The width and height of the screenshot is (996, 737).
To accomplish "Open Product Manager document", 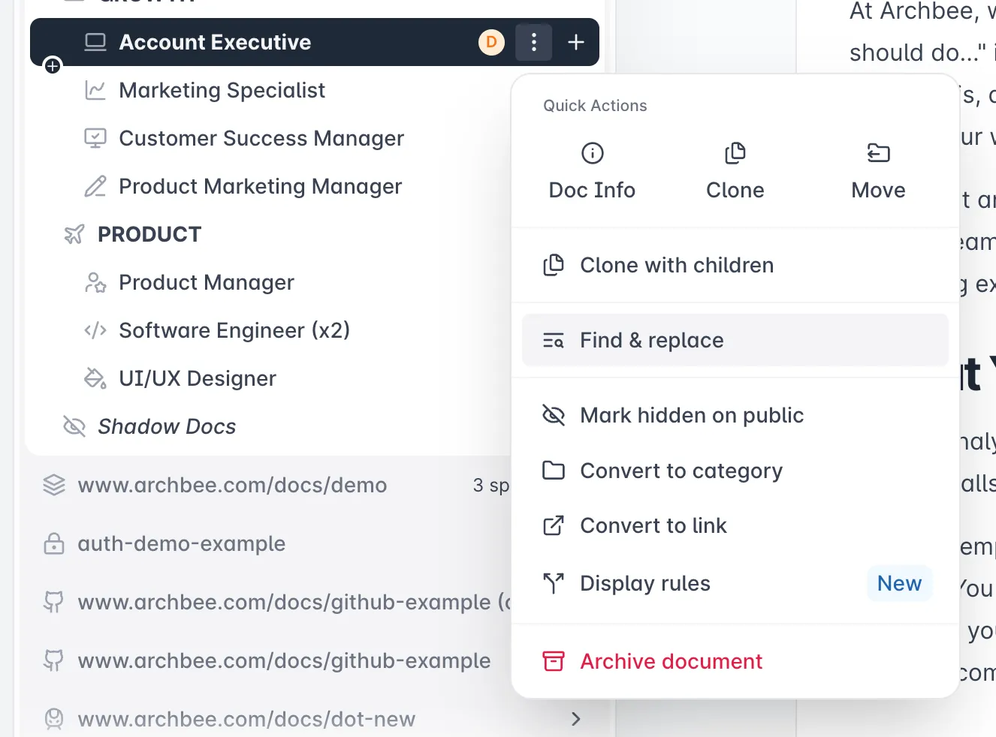I will 207,282.
